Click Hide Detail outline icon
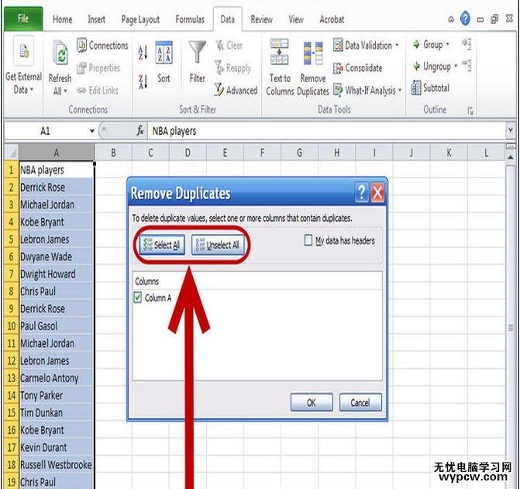The width and height of the screenshot is (520, 489). tap(467, 66)
